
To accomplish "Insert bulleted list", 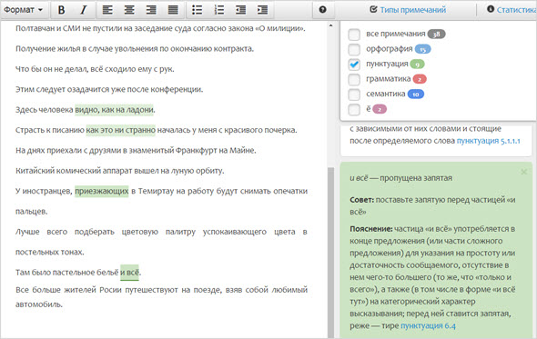I will point(197,10).
